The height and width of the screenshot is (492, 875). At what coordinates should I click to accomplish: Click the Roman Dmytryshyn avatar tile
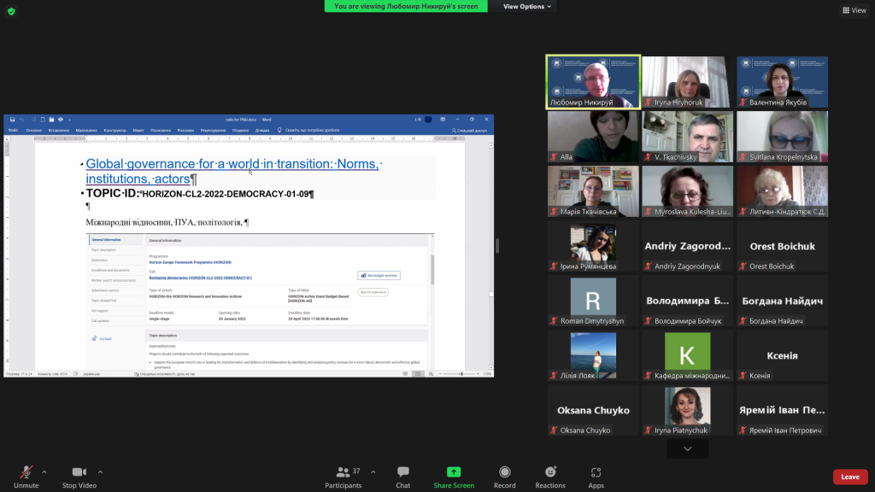tap(593, 301)
